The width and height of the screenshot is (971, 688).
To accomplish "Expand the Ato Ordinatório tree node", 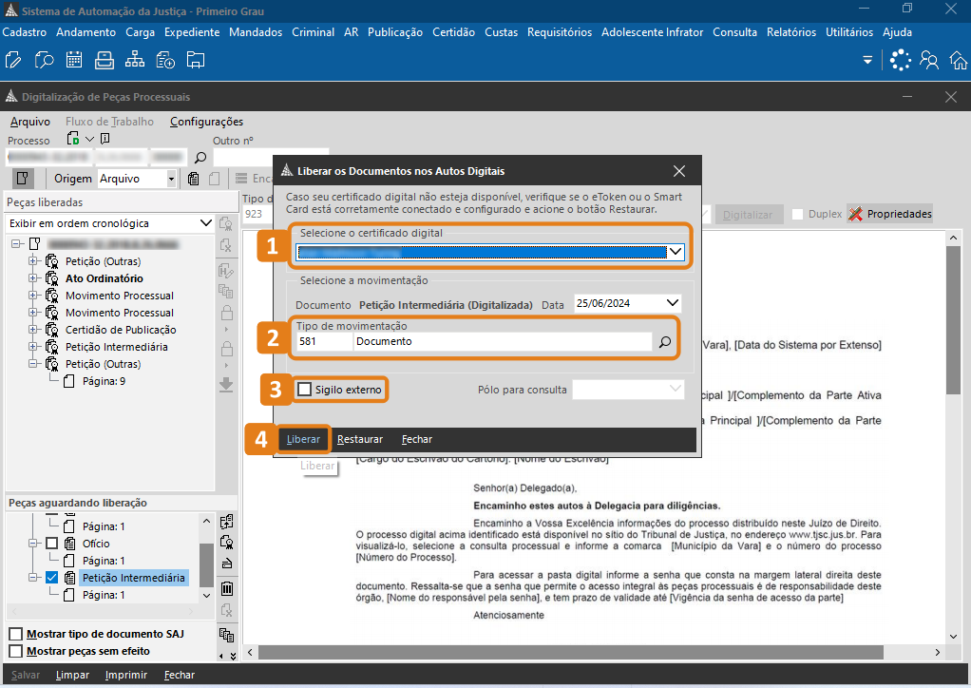I will coord(33,278).
